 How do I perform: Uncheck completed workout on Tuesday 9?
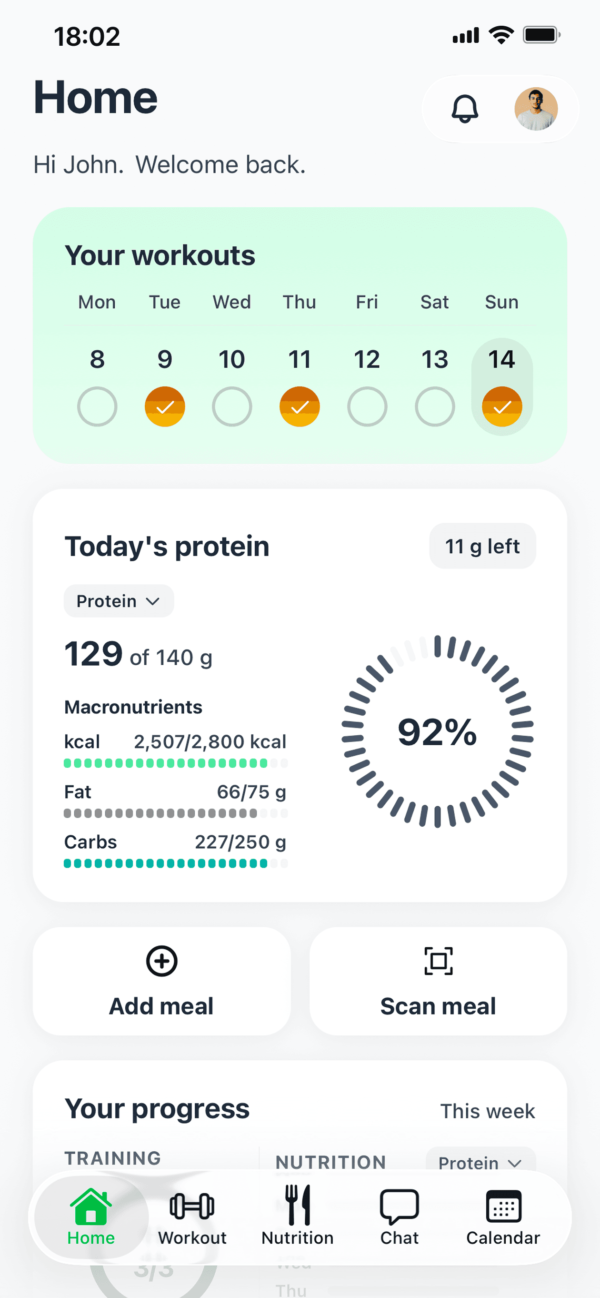click(x=165, y=406)
